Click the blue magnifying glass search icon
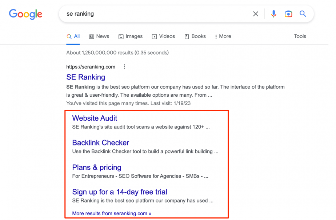 [x=303, y=13]
